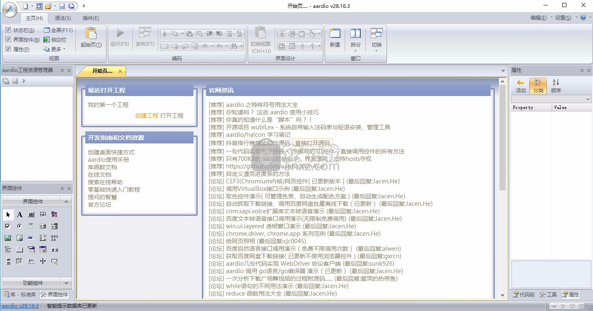
Task: Open the aardio 之特殊符号用法大全 article
Action: click(253, 105)
